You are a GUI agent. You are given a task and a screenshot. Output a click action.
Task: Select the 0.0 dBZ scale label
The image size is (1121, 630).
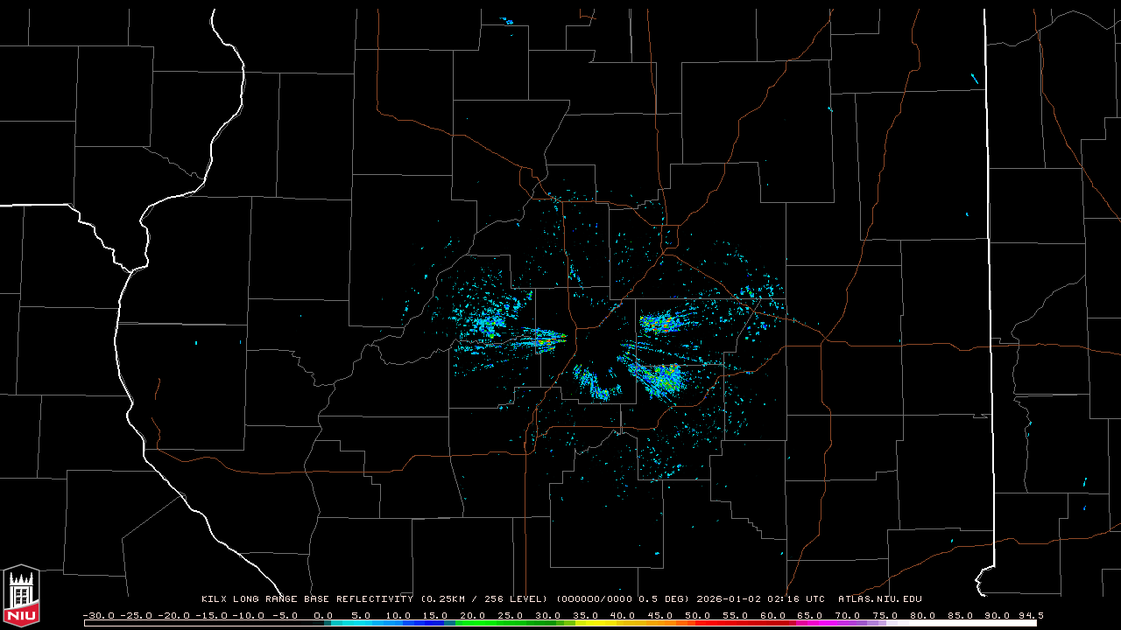[323, 615]
